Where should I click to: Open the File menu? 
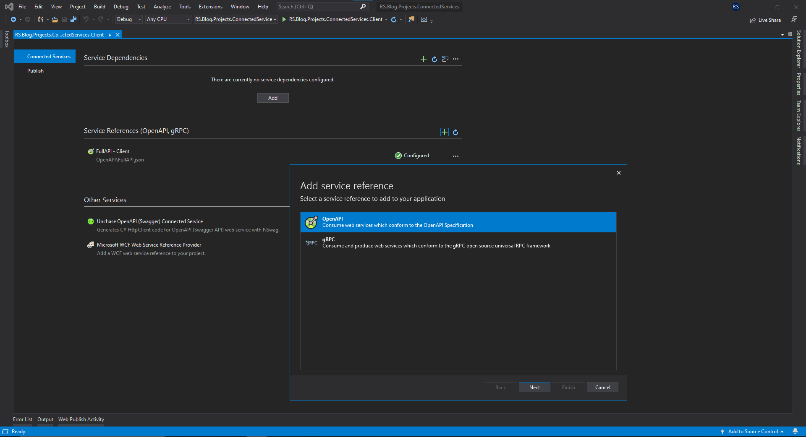pos(22,7)
